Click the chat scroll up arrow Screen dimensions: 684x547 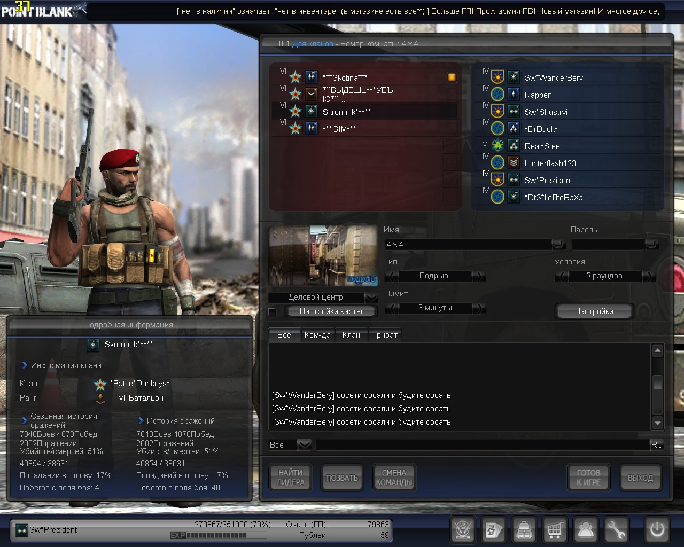tap(658, 350)
